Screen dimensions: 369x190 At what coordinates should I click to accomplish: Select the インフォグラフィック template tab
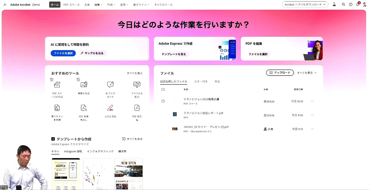[100, 151]
